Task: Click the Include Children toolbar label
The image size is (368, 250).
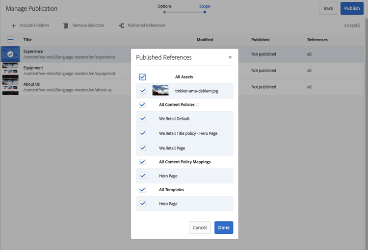Action: pyautogui.click(x=34, y=25)
